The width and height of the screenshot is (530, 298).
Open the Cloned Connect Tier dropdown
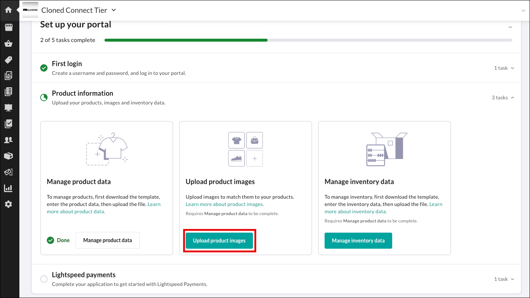click(114, 10)
